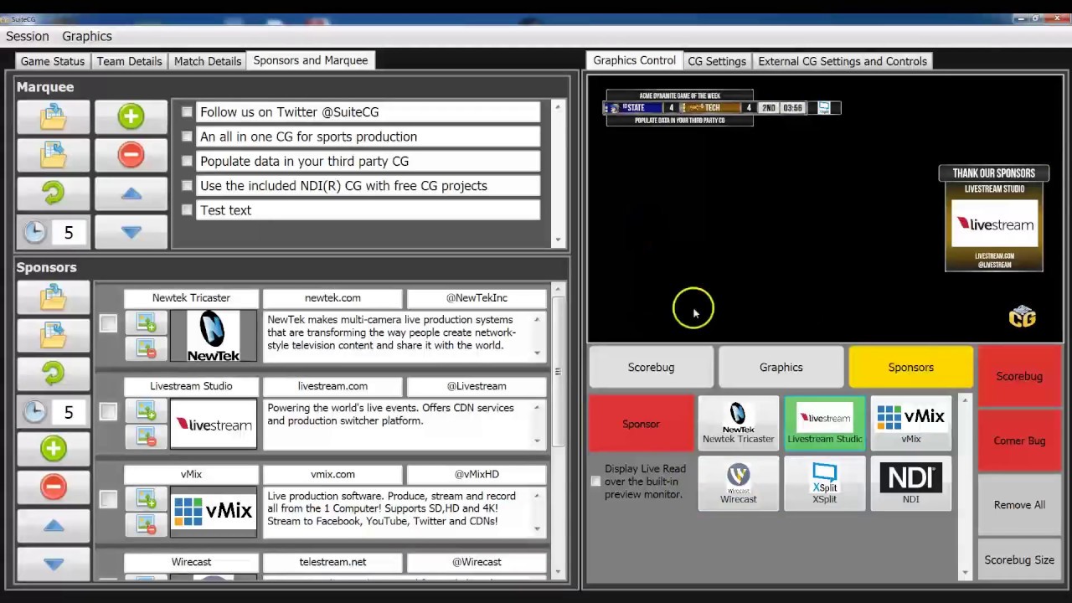The height and width of the screenshot is (603, 1072).
Task: Click the Marquee timer field showing 5
Action: (69, 233)
